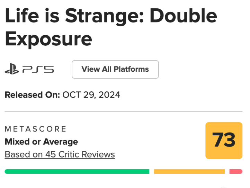
Task: Select the yellow mixed reviews bar segment
Action: (x=189, y=171)
